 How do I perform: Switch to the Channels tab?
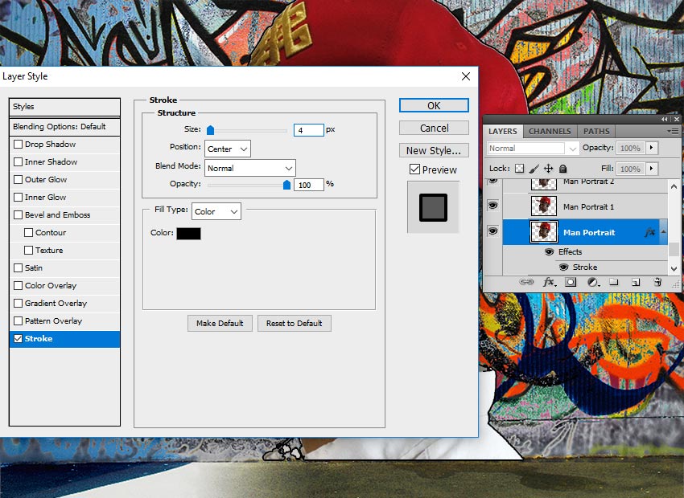tap(550, 131)
